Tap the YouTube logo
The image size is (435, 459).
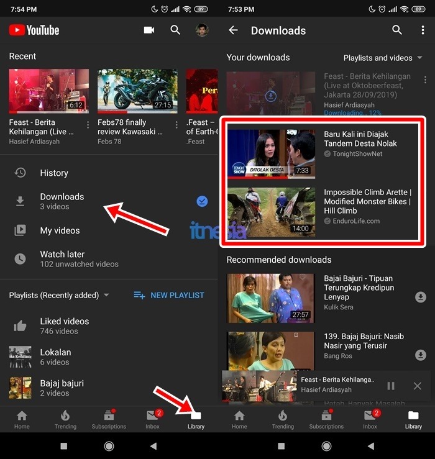pyautogui.click(x=34, y=30)
